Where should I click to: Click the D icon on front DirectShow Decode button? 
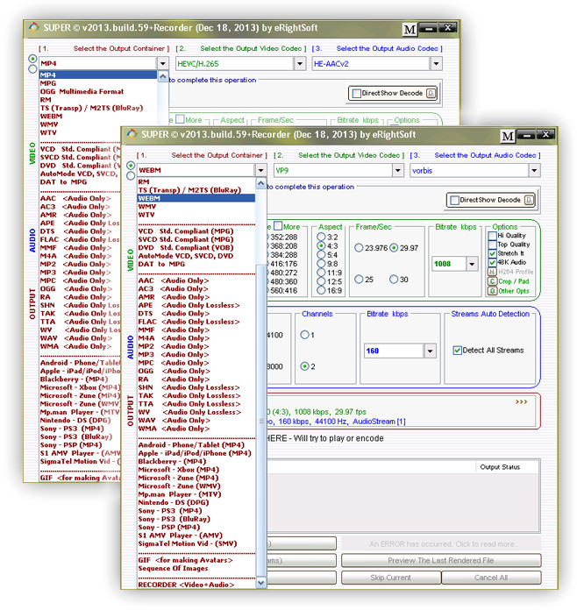[529, 200]
